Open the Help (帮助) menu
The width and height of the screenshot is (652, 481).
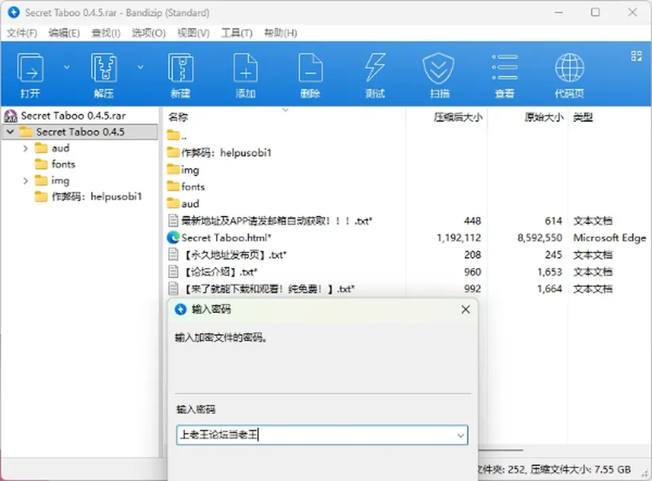click(280, 33)
